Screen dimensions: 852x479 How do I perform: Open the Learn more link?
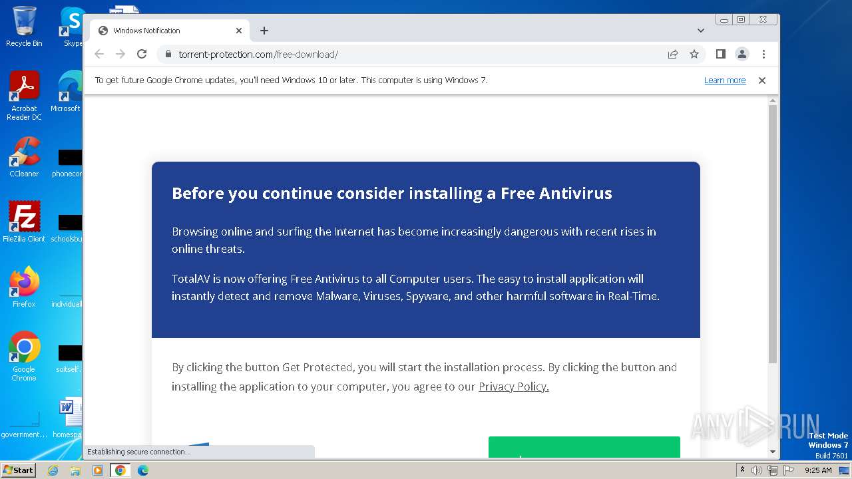pos(725,80)
